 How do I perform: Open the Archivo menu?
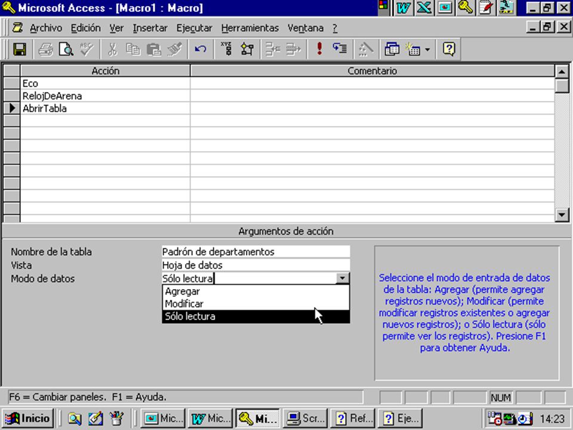(x=46, y=28)
